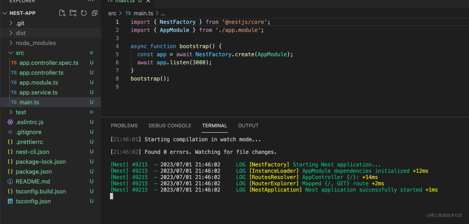Image resolution: width=469 pixels, height=224 pixels.
Task: Switch to the PROBLEMS panel tab
Action: [x=124, y=126]
